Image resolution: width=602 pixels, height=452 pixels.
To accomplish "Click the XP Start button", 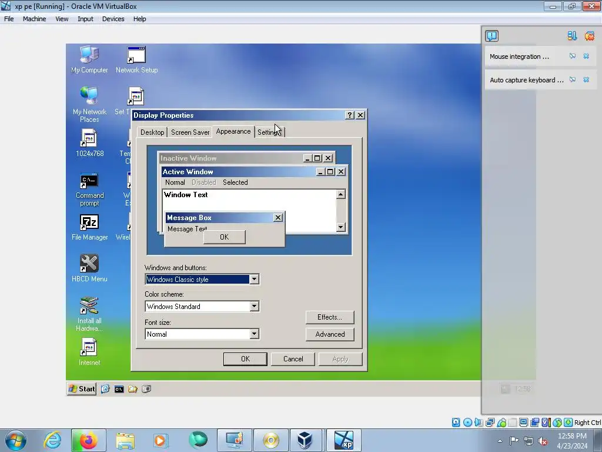I will 82,388.
